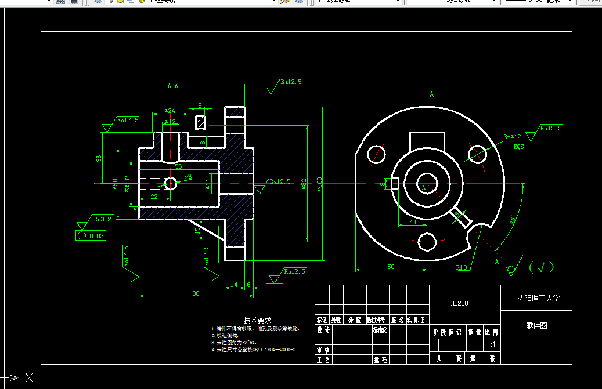The width and height of the screenshot is (602, 389).
Task: Select the 14 flange width dimension
Action: [234, 285]
